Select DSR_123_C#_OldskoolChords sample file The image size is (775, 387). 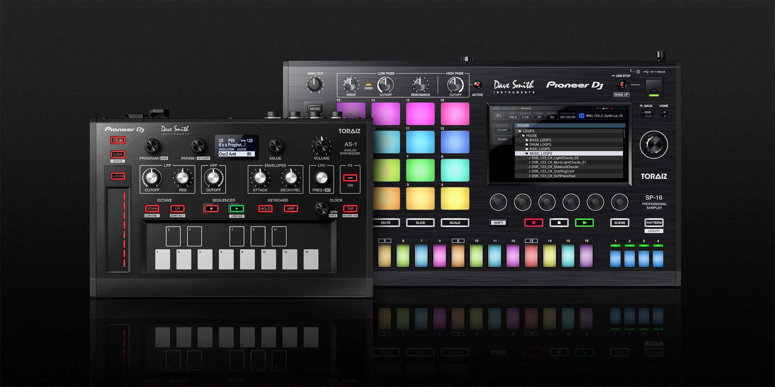(554, 167)
